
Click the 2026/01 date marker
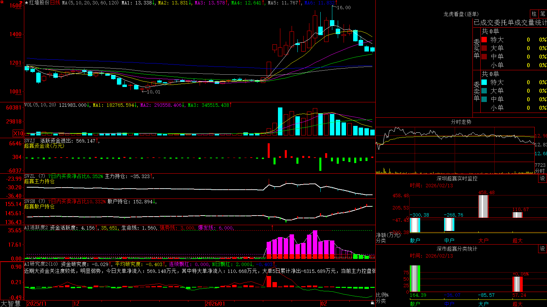215,304
